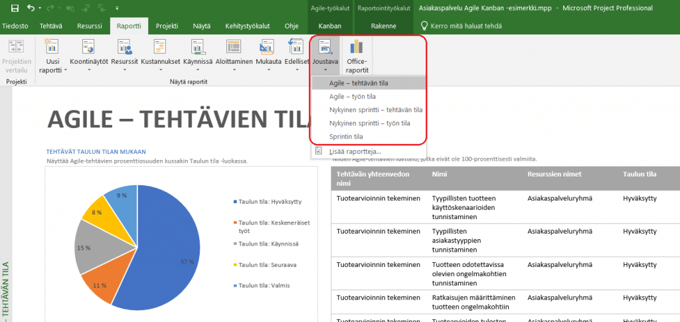
Task: Click the Koontinäytöt report icon
Action: coord(88,46)
